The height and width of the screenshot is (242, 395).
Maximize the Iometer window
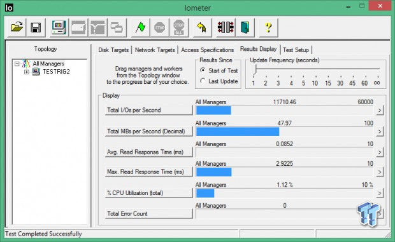pyautogui.click(x=362, y=6)
